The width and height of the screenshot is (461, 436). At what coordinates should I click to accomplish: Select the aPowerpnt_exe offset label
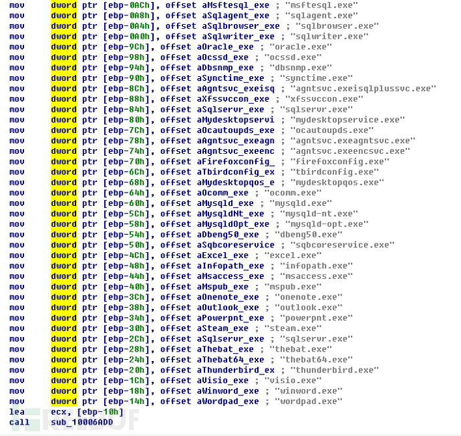click(230, 318)
